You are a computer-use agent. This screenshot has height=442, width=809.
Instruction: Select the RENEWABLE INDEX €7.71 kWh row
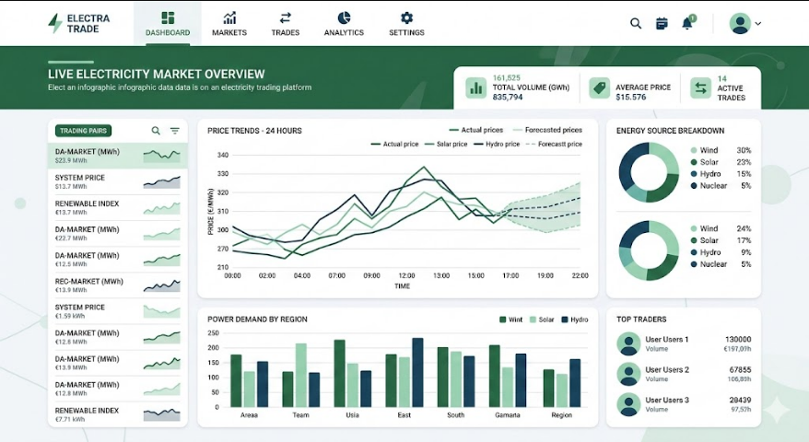point(118,414)
